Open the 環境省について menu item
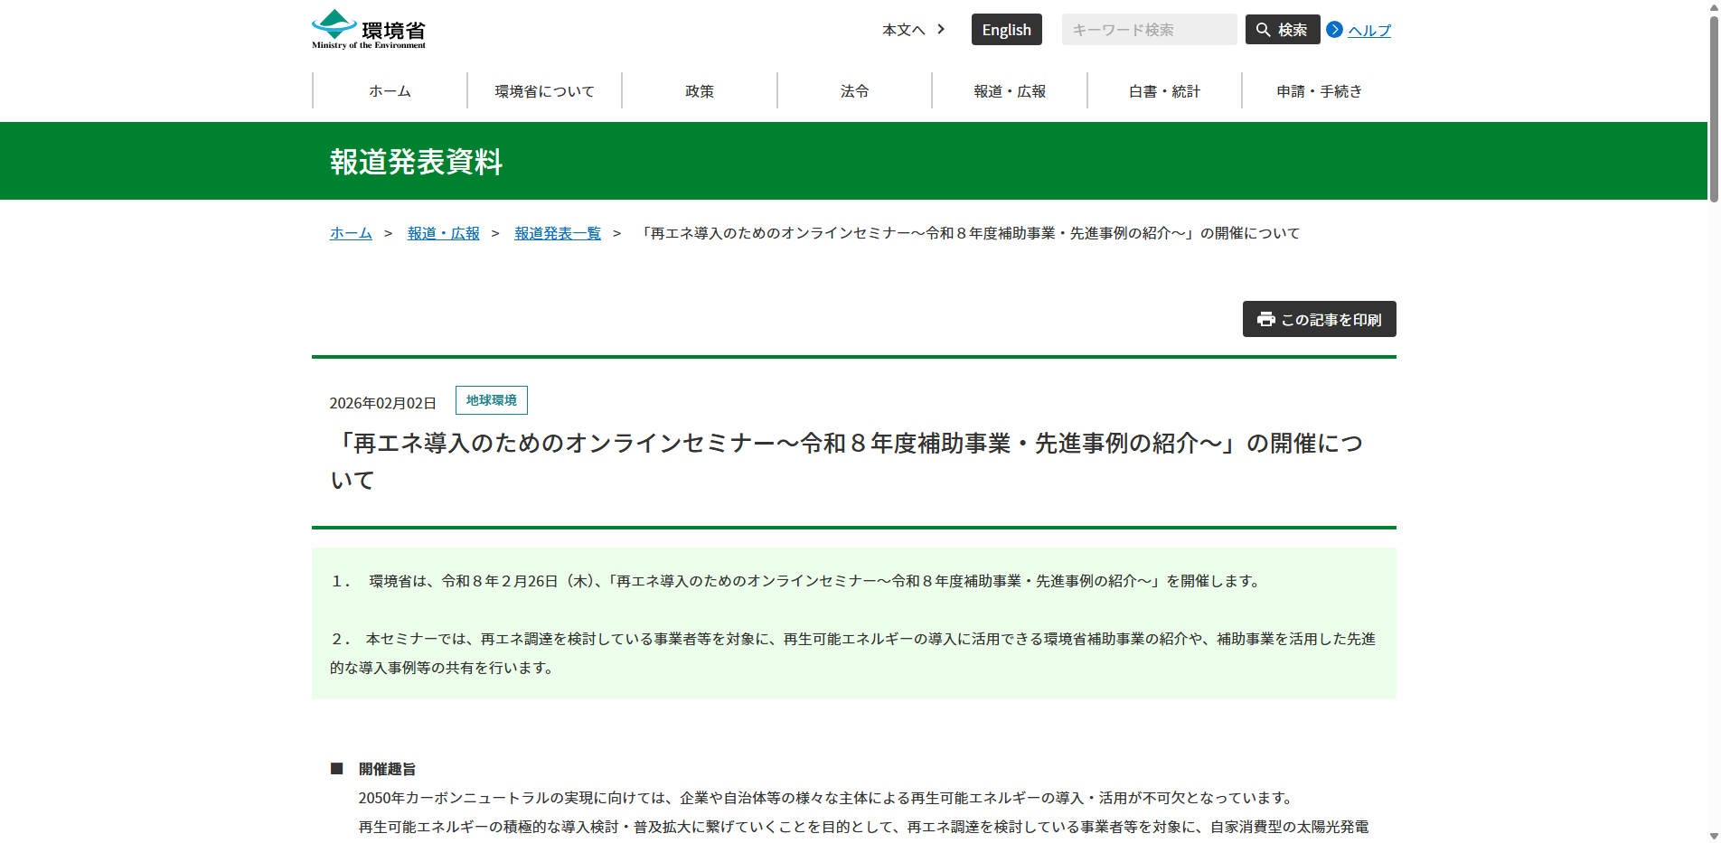 point(544,91)
